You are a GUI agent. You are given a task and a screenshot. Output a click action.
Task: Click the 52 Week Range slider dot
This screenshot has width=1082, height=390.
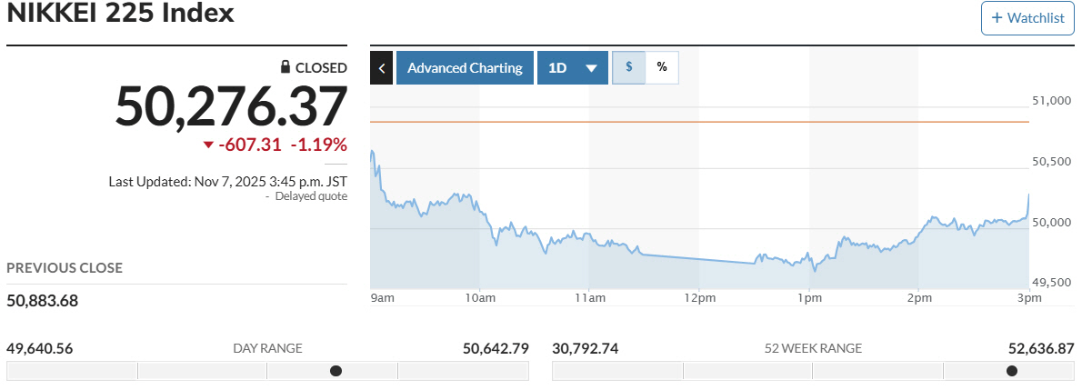1012,370
